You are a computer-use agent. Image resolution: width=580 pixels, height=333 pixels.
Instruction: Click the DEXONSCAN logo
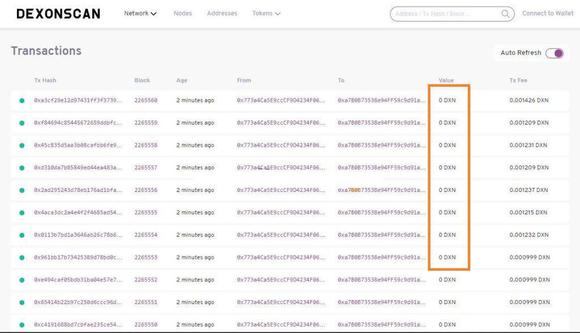pos(58,14)
